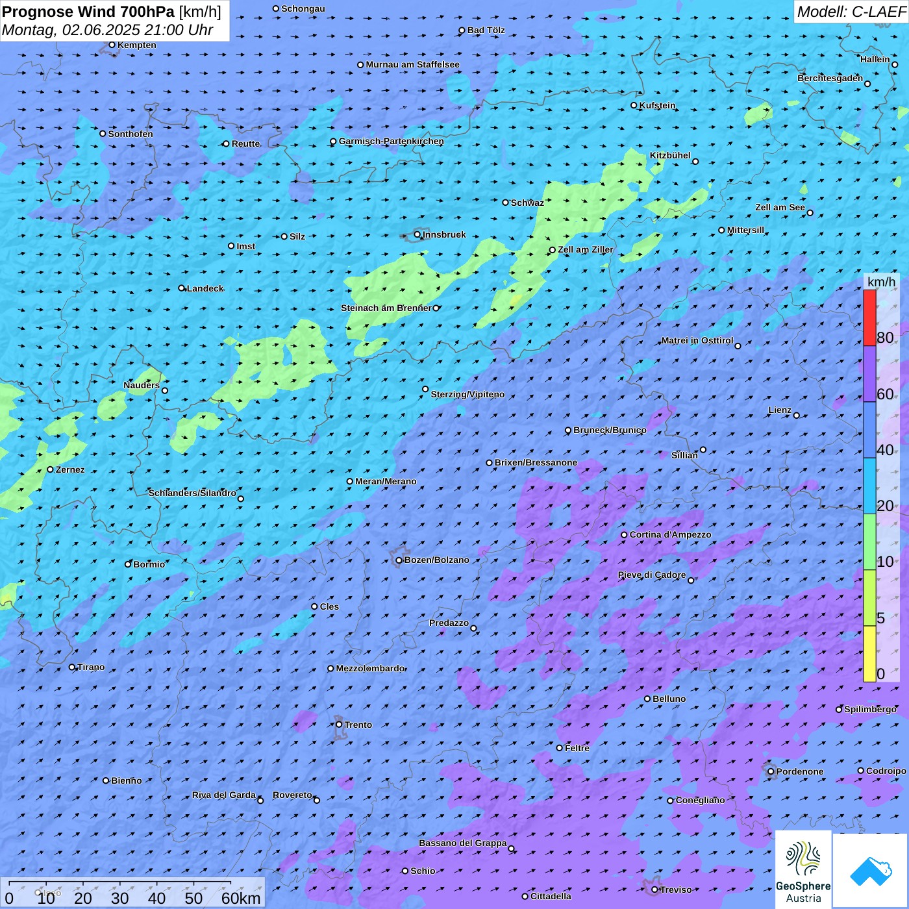
Task: Click the yellow 0-5 km/h legend color
Action: 869,654
